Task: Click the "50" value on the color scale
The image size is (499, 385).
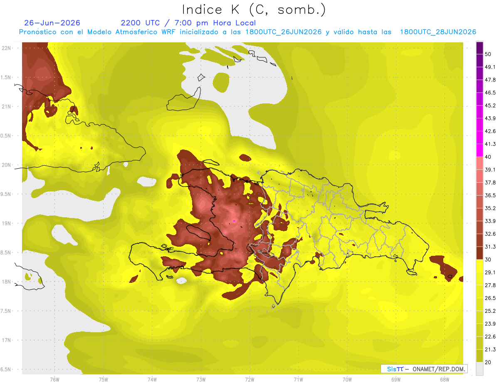Action: pos(488,54)
